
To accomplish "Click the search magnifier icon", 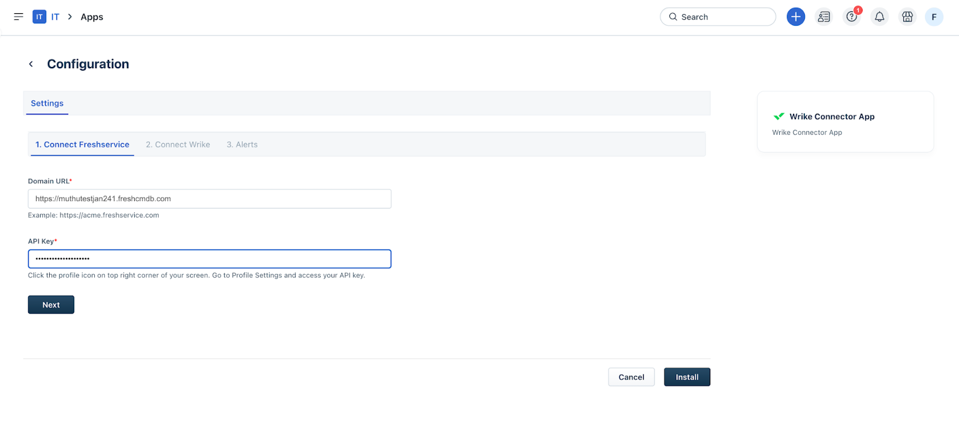I will [673, 17].
